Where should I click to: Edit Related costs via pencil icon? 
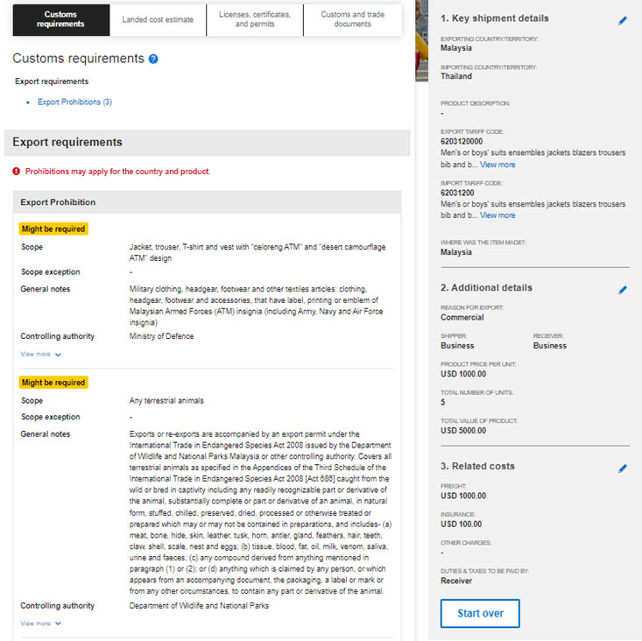click(623, 468)
